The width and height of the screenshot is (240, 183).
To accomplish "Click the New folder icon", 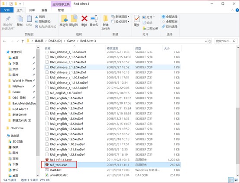I will [x=106, y=19].
